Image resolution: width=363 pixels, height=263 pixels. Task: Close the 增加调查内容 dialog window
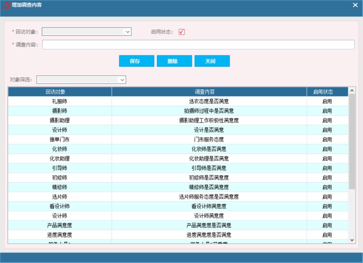[x=355, y=5]
